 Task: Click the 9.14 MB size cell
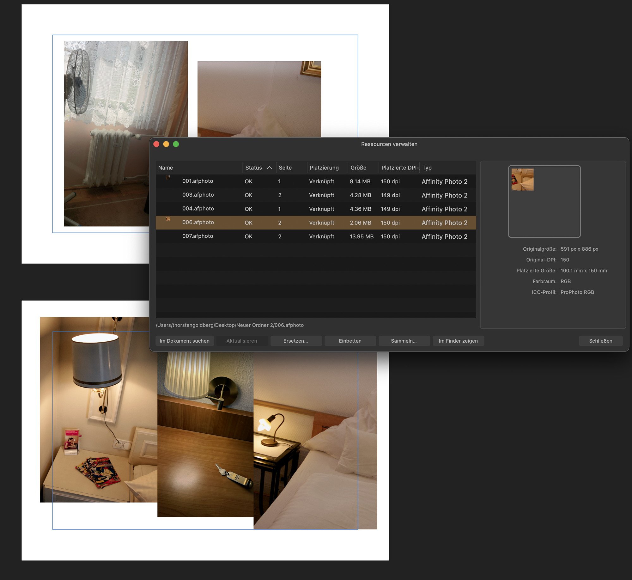point(360,181)
